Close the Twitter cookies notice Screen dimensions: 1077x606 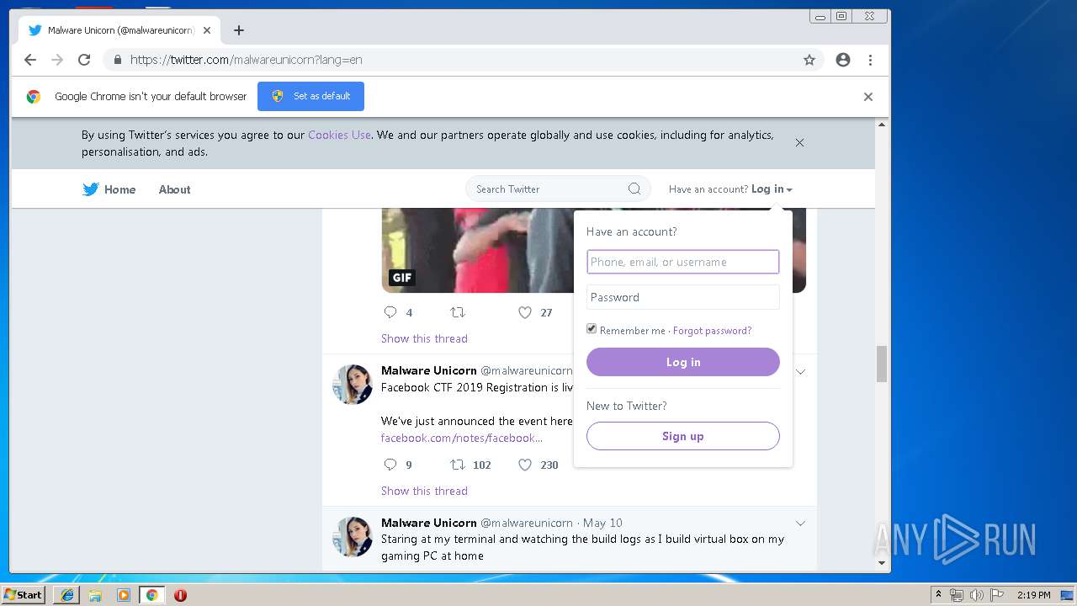pos(799,143)
